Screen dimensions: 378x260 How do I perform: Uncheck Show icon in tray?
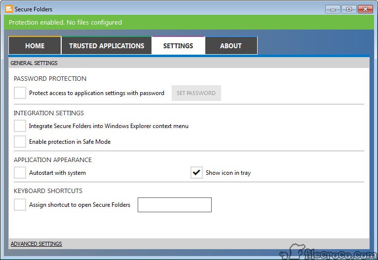point(196,173)
